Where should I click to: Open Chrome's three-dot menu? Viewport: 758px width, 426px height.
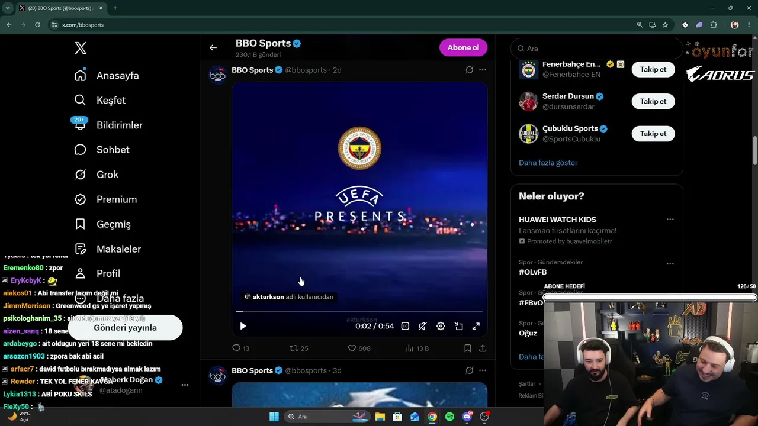[x=749, y=25]
